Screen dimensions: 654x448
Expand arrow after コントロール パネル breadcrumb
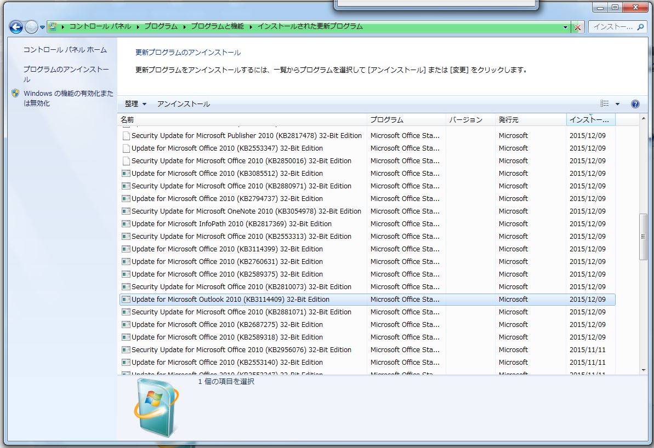[138, 27]
